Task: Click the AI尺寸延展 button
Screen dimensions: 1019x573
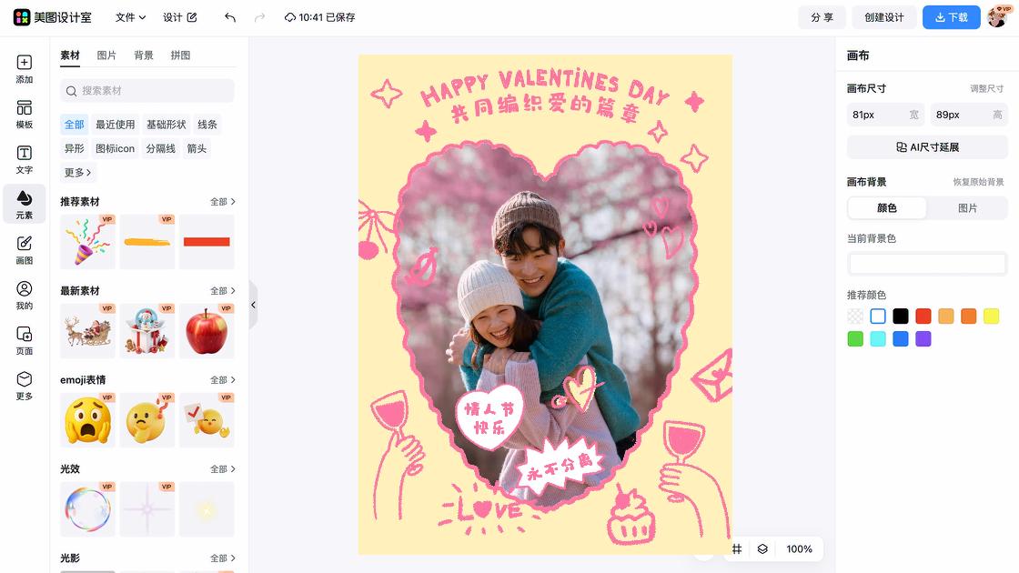Action: point(927,147)
